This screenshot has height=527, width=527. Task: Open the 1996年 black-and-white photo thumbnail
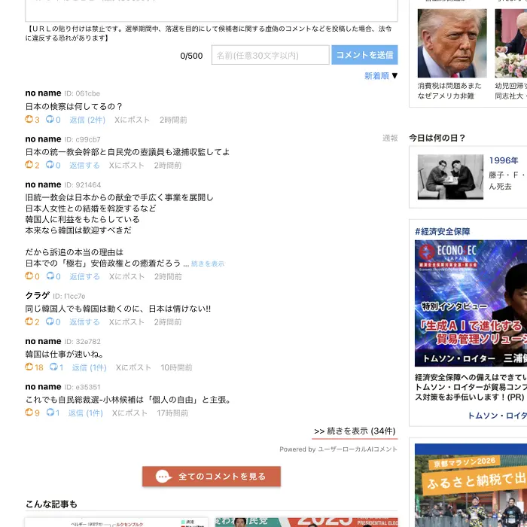(x=450, y=177)
